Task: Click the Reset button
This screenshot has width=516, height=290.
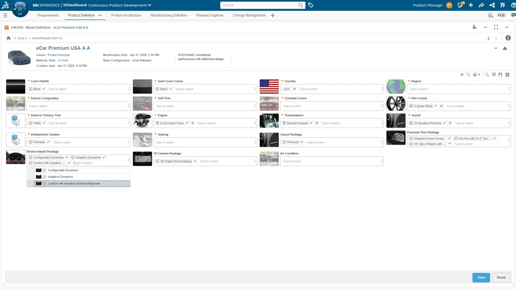Action: tap(501, 278)
